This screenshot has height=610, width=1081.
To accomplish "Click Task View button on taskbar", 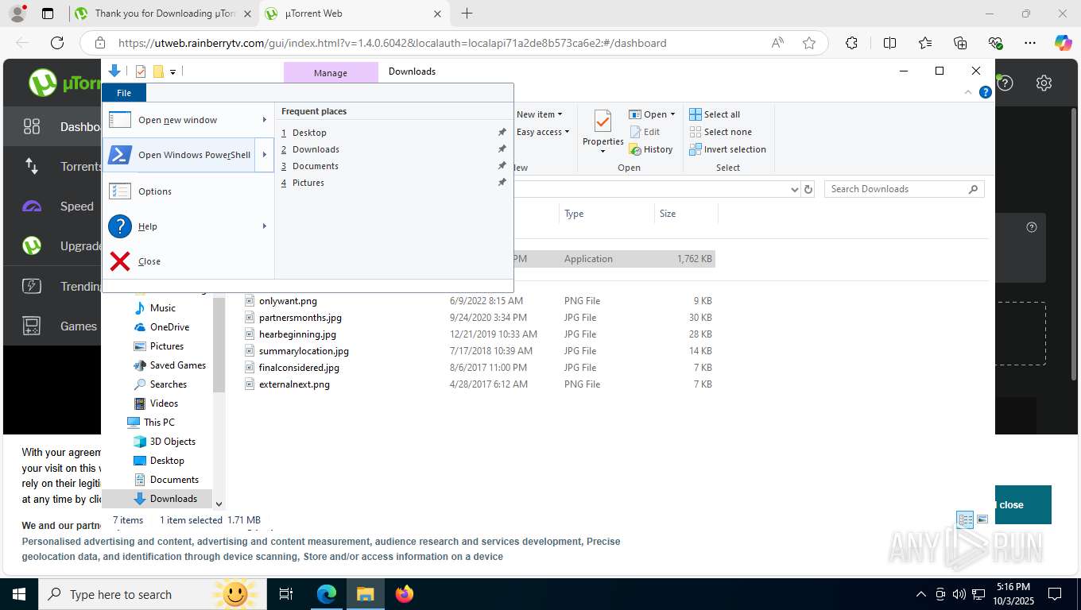I will [286, 593].
